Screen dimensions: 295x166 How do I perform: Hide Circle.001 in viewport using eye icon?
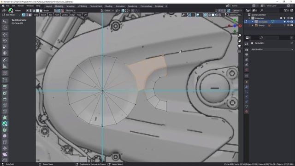click(288, 22)
